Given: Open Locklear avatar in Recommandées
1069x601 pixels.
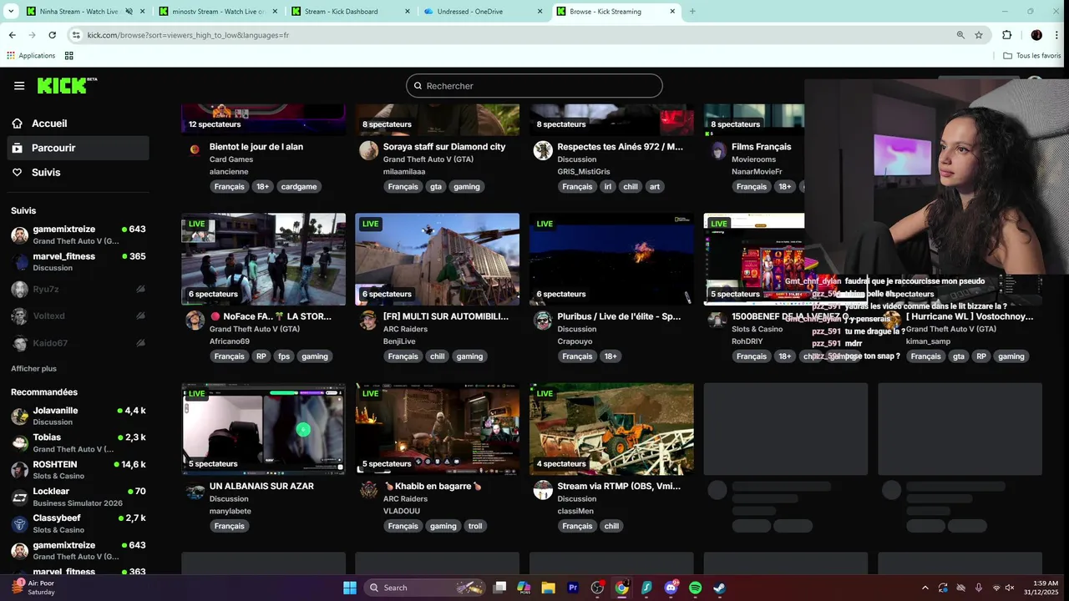Looking at the screenshot, I should [x=19, y=497].
